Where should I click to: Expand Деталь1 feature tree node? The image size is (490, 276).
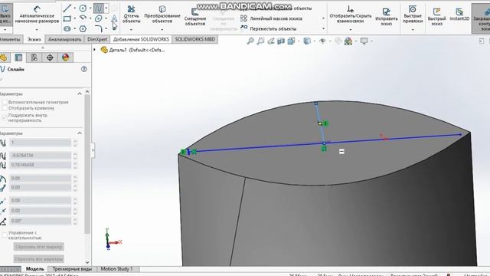pyautogui.click(x=94, y=49)
